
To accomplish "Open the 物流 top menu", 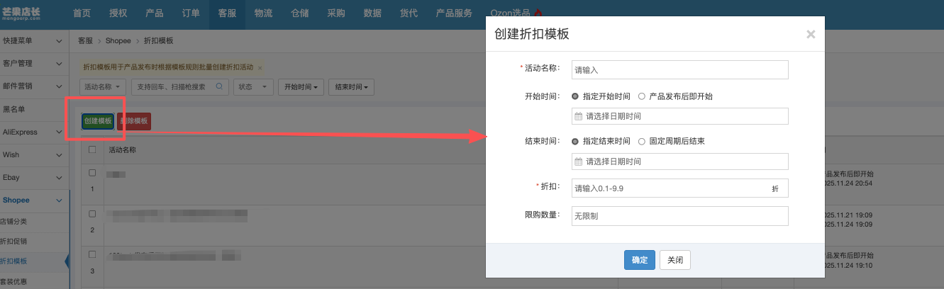I will point(263,13).
